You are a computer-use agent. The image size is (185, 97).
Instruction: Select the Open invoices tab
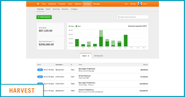tap(86, 56)
